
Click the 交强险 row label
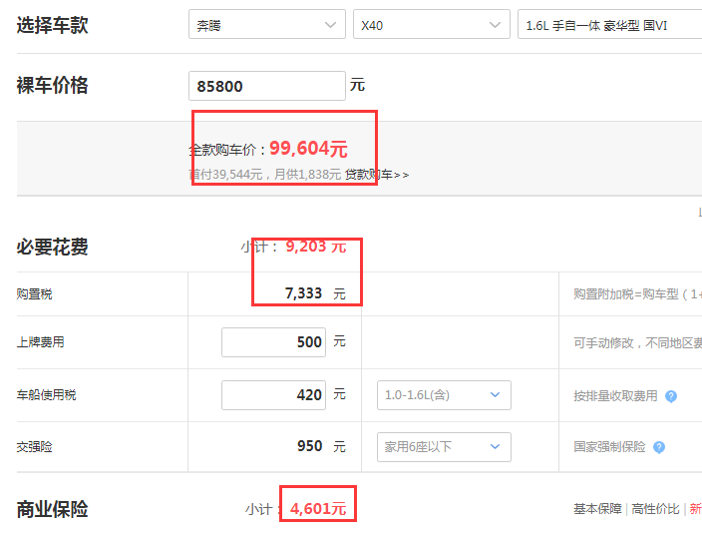point(35,447)
